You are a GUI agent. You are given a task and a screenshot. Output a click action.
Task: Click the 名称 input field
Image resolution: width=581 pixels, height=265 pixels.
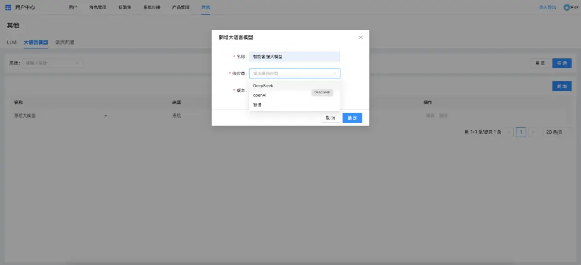[294, 57]
